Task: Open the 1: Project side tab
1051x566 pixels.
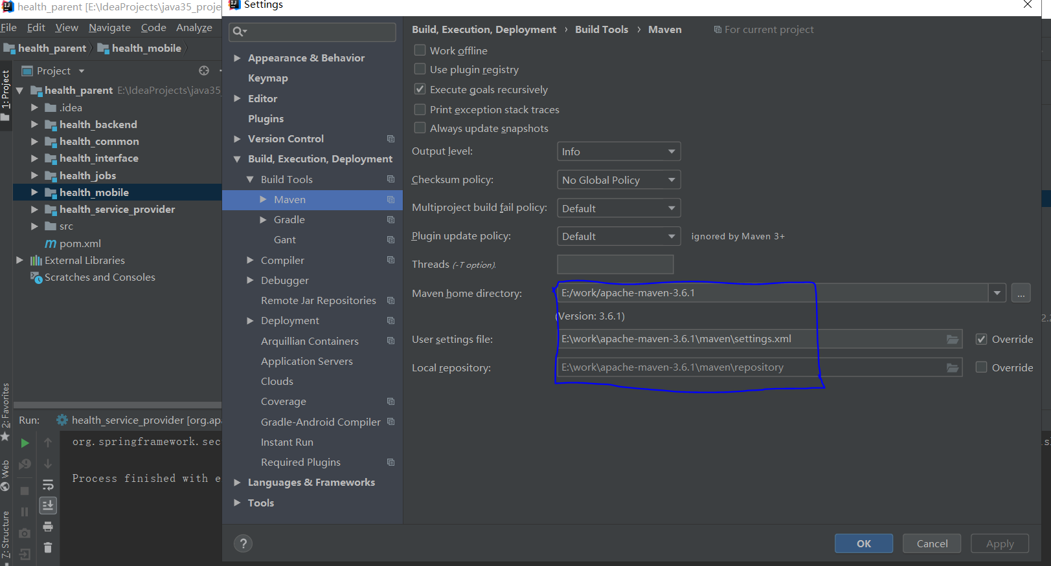Action: [5, 89]
